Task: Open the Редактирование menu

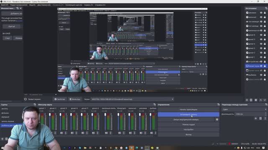Action: click(18, 5)
